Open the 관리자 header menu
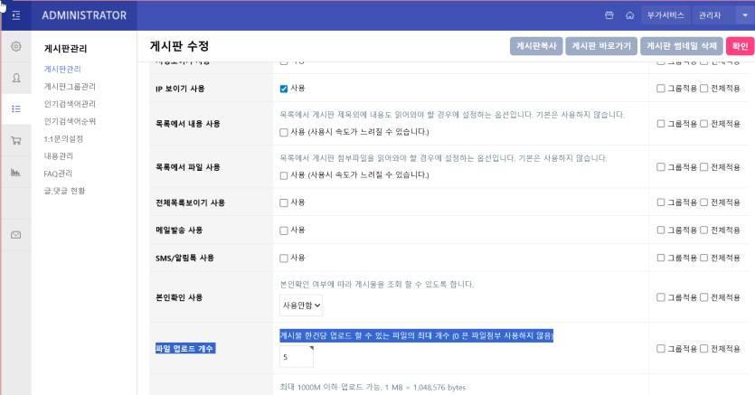The image size is (755, 395). pyautogui.click(x=710, y=15)
